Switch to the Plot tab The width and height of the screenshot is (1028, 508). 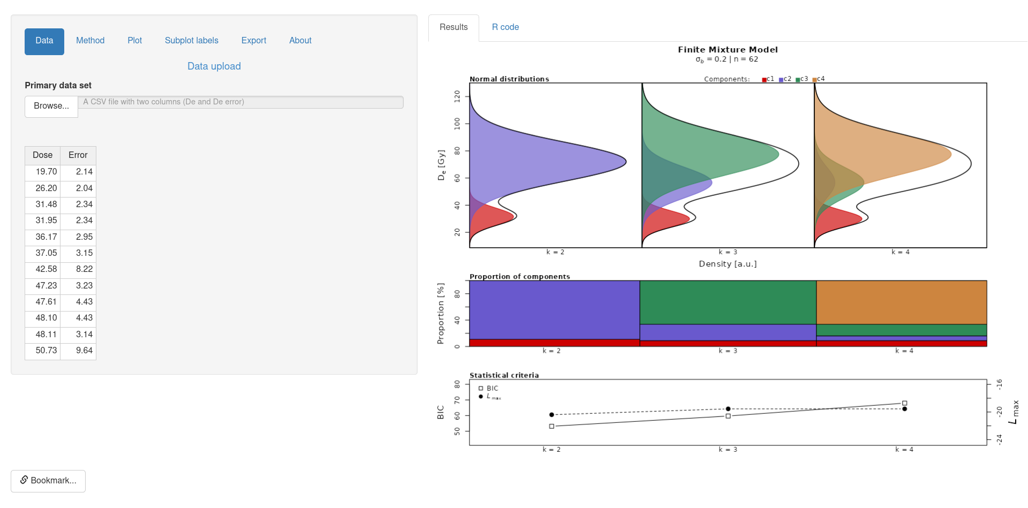[x=134, y=41]
